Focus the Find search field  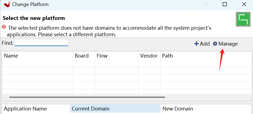pyautogui.click(x=41, y=43)
